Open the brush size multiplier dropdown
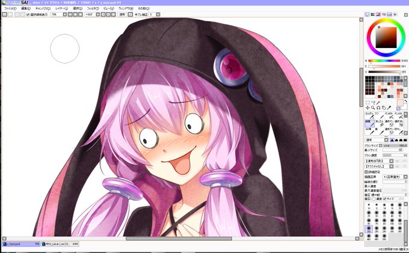The image size is (409, 253). point(381,145)
